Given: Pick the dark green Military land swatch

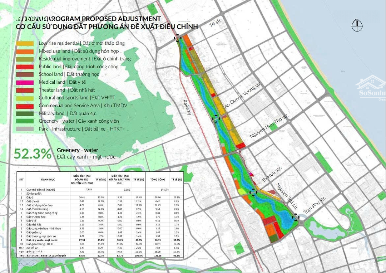Looking at the screenshot, I should [25, 113].
